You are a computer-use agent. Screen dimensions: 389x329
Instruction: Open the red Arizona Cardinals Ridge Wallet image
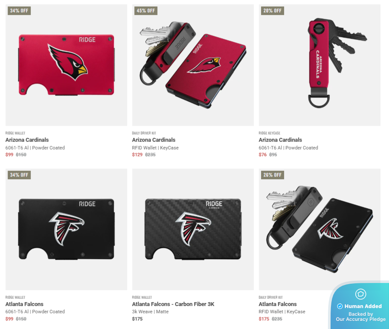(66, 65)
